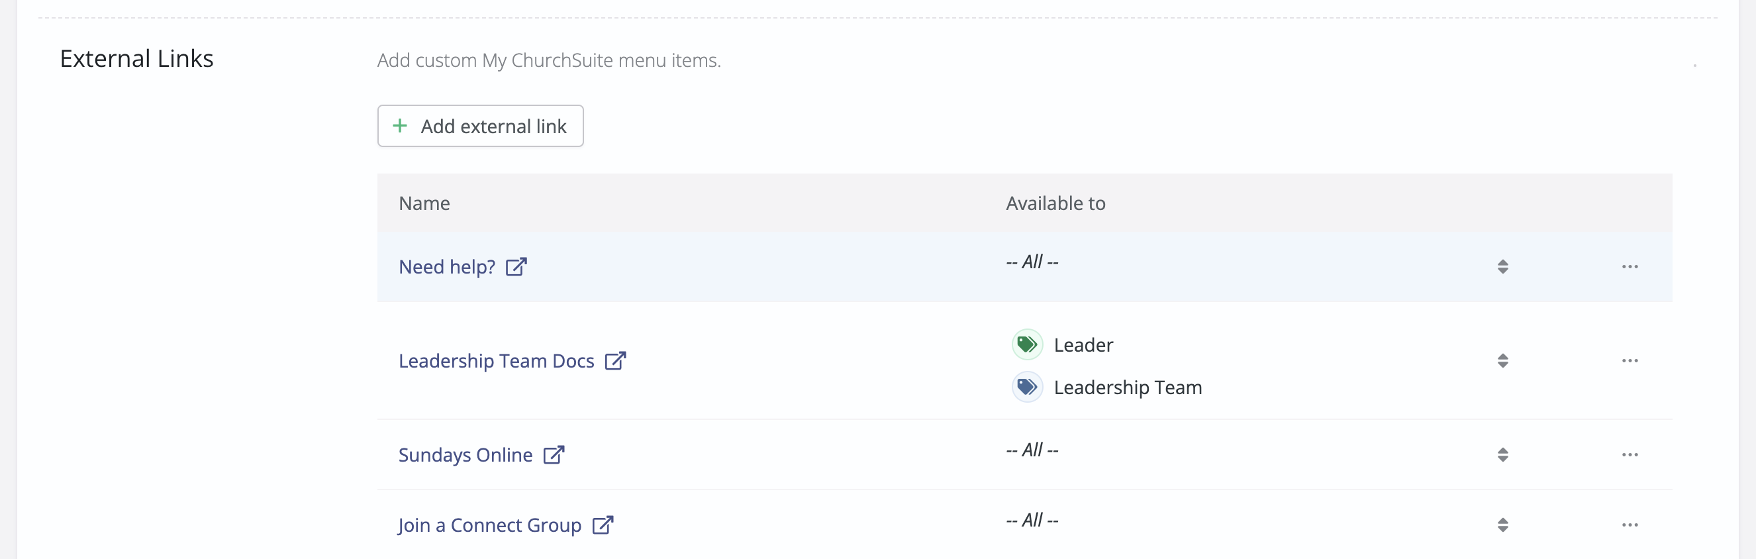The height and width of the screenshot is (559, 1756).
Task: Click the blue Leadership Team tag icon
Action: [x=1026, y=387]
